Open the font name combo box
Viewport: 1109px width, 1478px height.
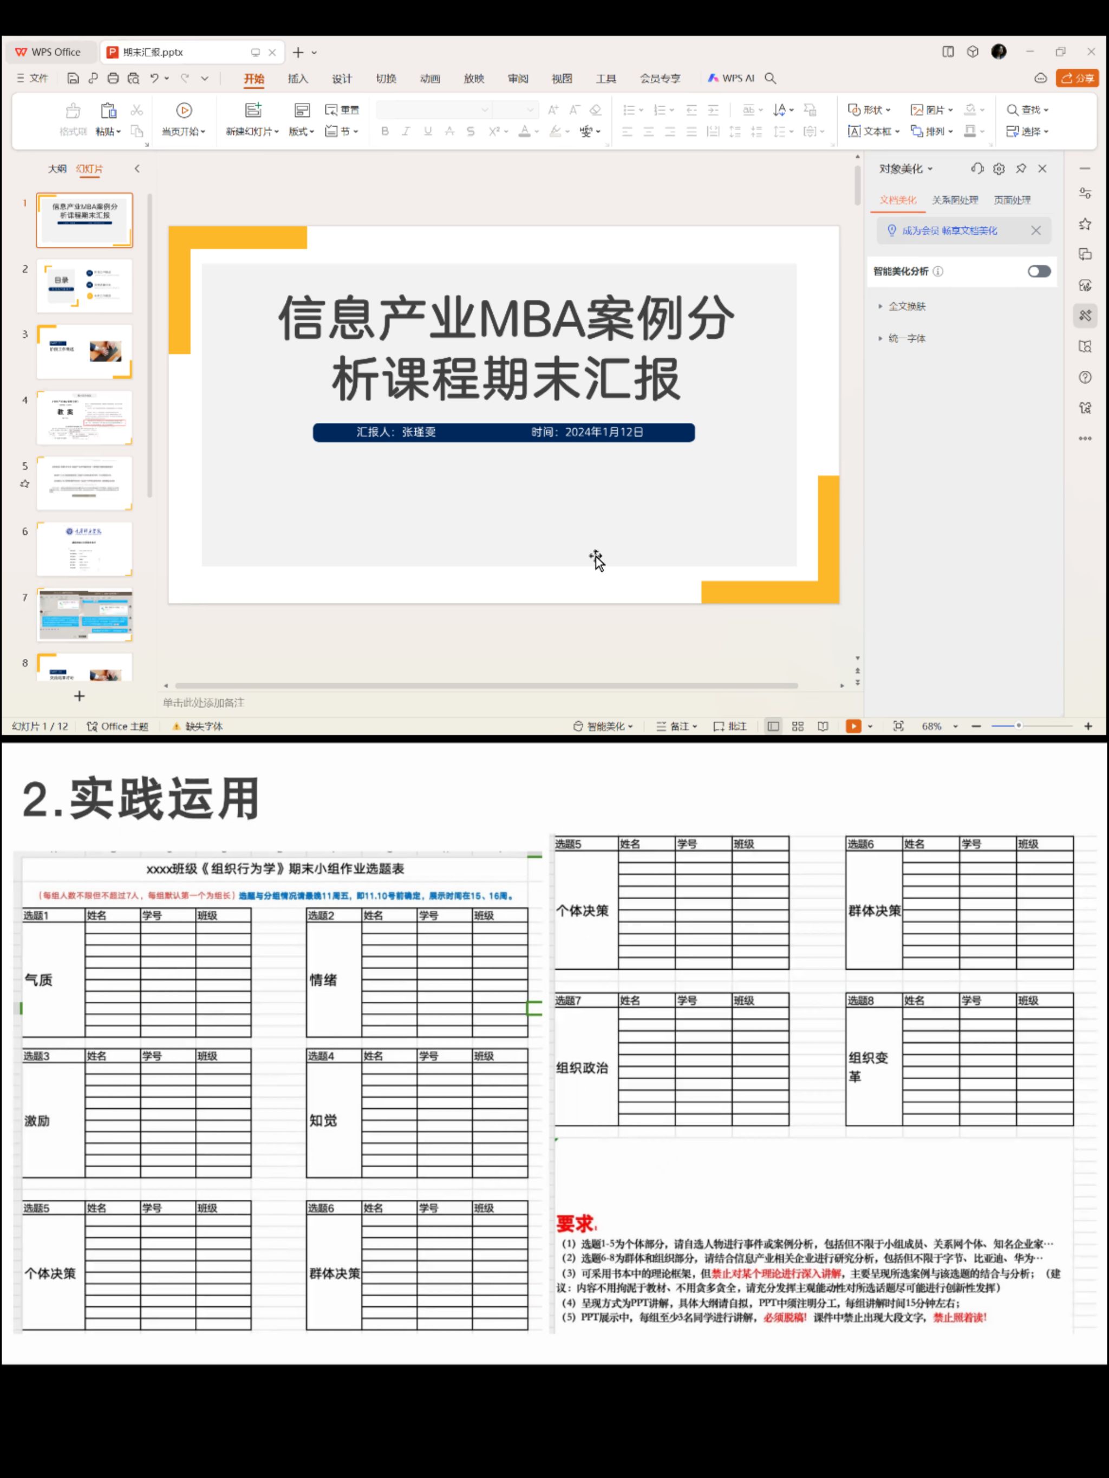tap(433, 109)
